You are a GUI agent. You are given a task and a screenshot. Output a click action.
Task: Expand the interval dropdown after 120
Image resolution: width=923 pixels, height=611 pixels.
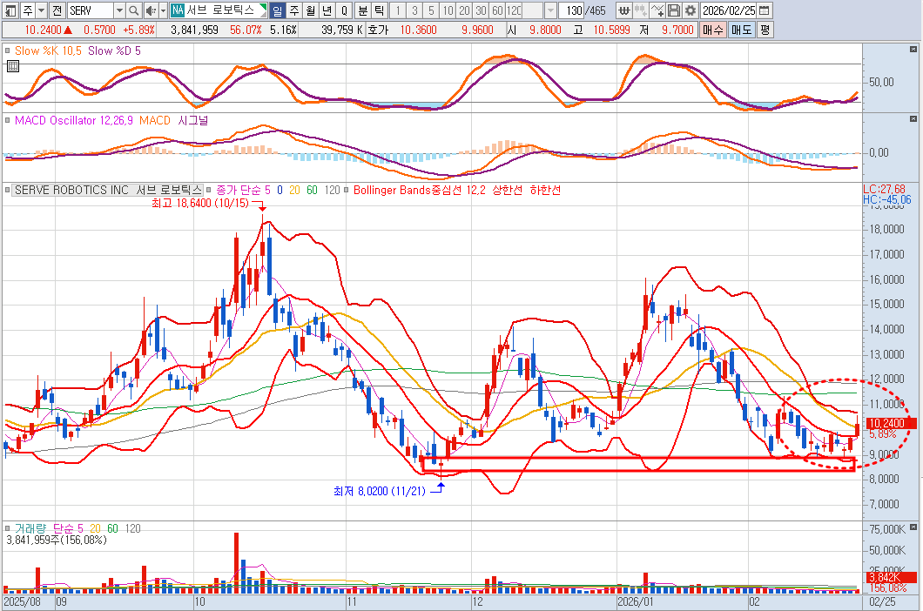[x=551, y=10]
